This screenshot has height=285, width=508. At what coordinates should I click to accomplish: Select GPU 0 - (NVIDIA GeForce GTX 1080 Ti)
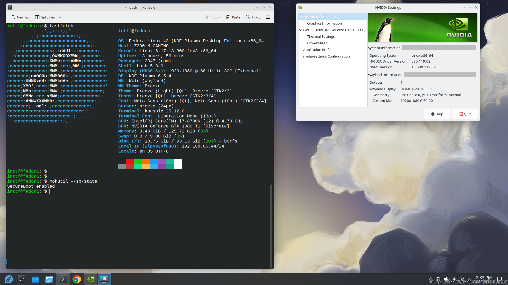tap(334, 30)
